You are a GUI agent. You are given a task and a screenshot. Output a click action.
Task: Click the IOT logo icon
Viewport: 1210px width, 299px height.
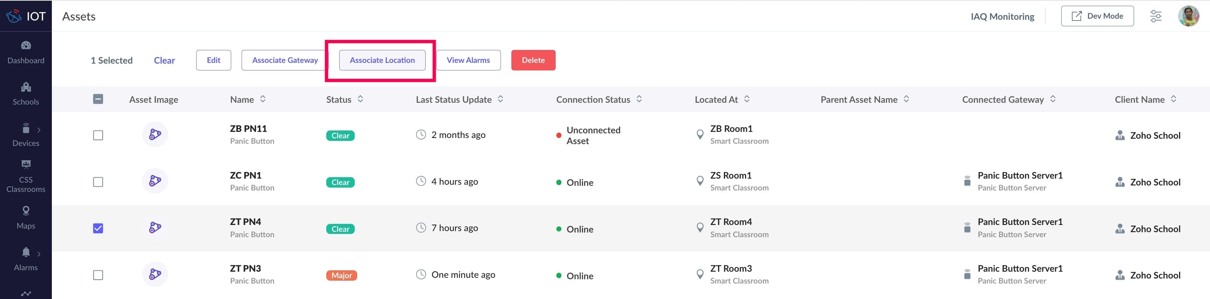(x=14, y=17)
